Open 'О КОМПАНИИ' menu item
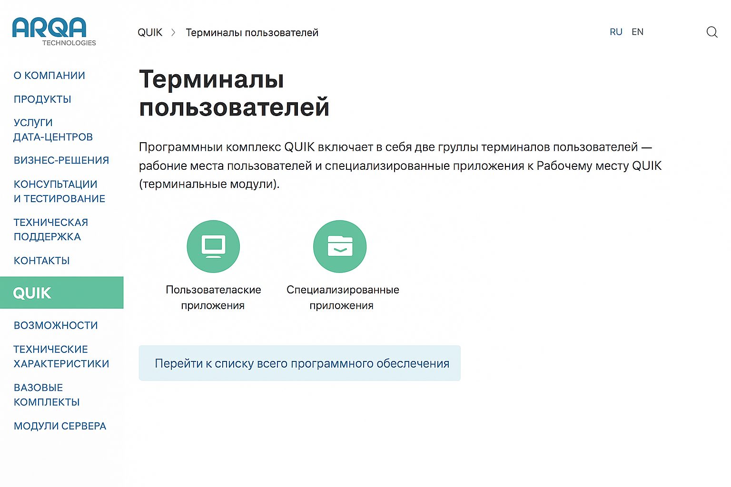This screenshot has width=731, height=487. pyautogui.click(x=49, y=76)
